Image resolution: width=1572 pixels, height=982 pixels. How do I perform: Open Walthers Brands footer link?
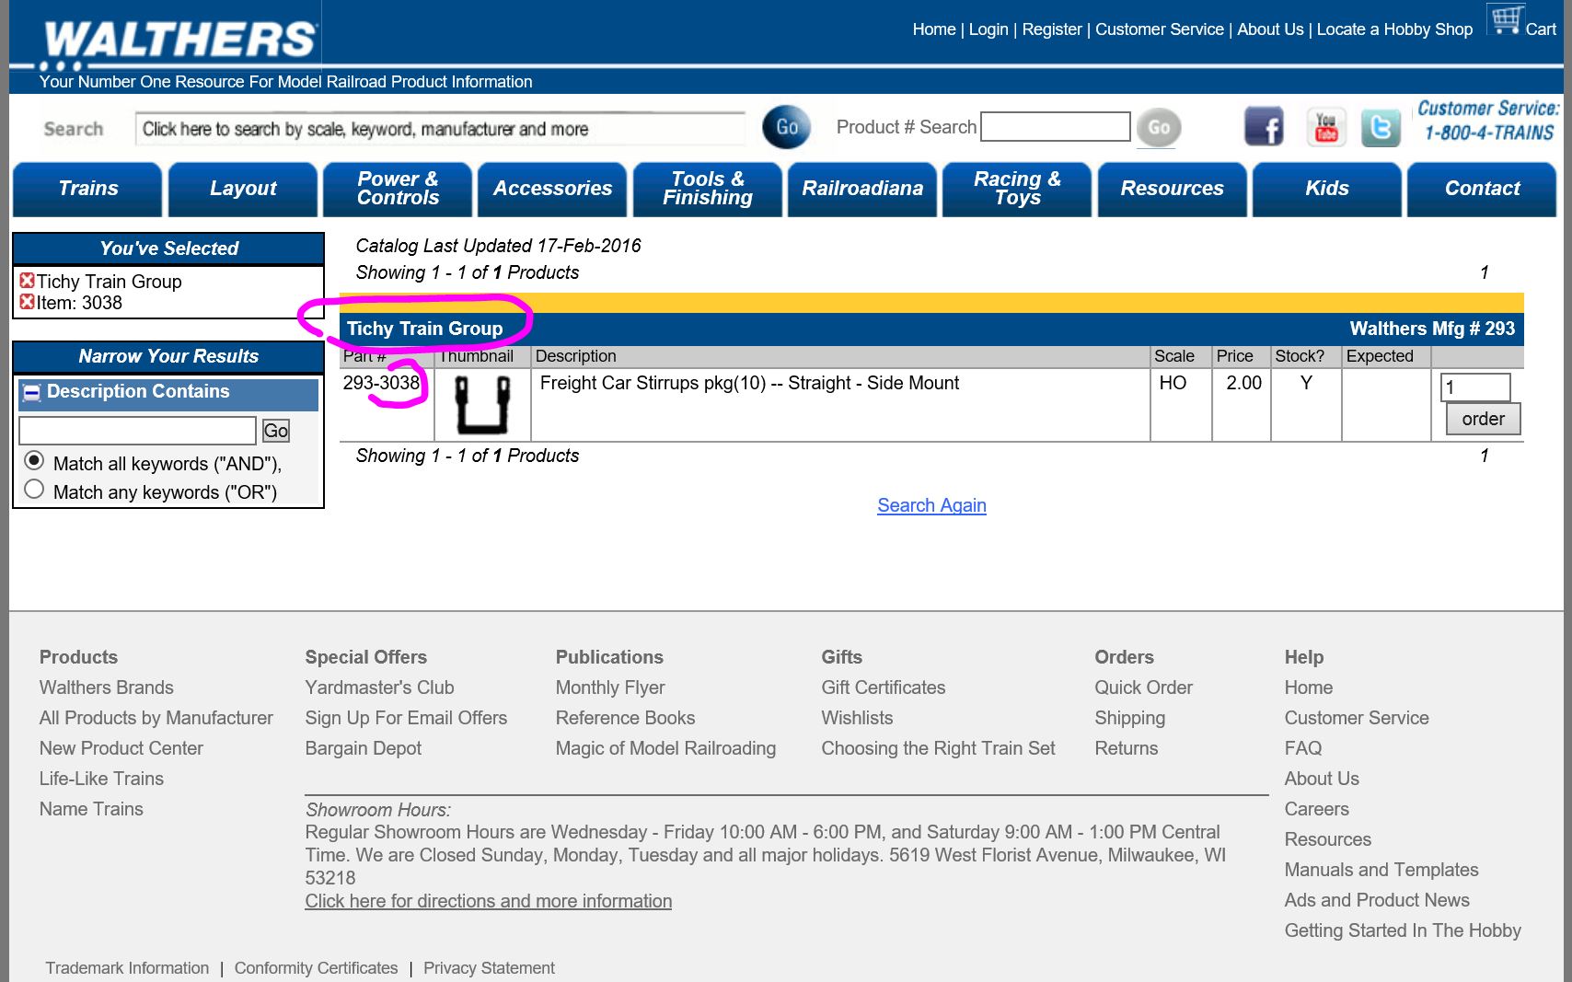tap(106, 687)
